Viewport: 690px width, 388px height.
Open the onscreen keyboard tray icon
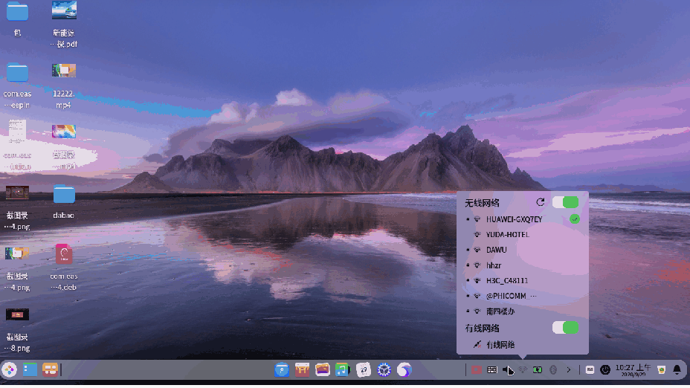point(492,370)
